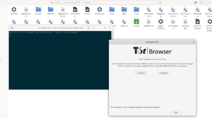The height and width of the screenshot is (119, 212).
Task: Select the plugin-container executable
Action: (161, 24)
